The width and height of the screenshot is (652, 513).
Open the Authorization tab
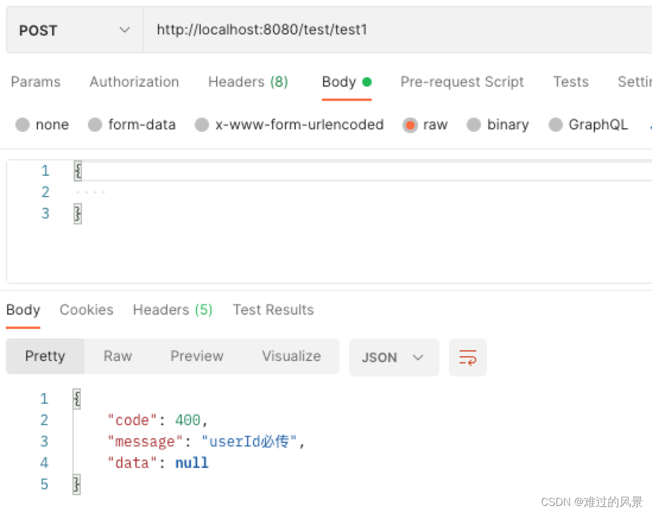134,82
